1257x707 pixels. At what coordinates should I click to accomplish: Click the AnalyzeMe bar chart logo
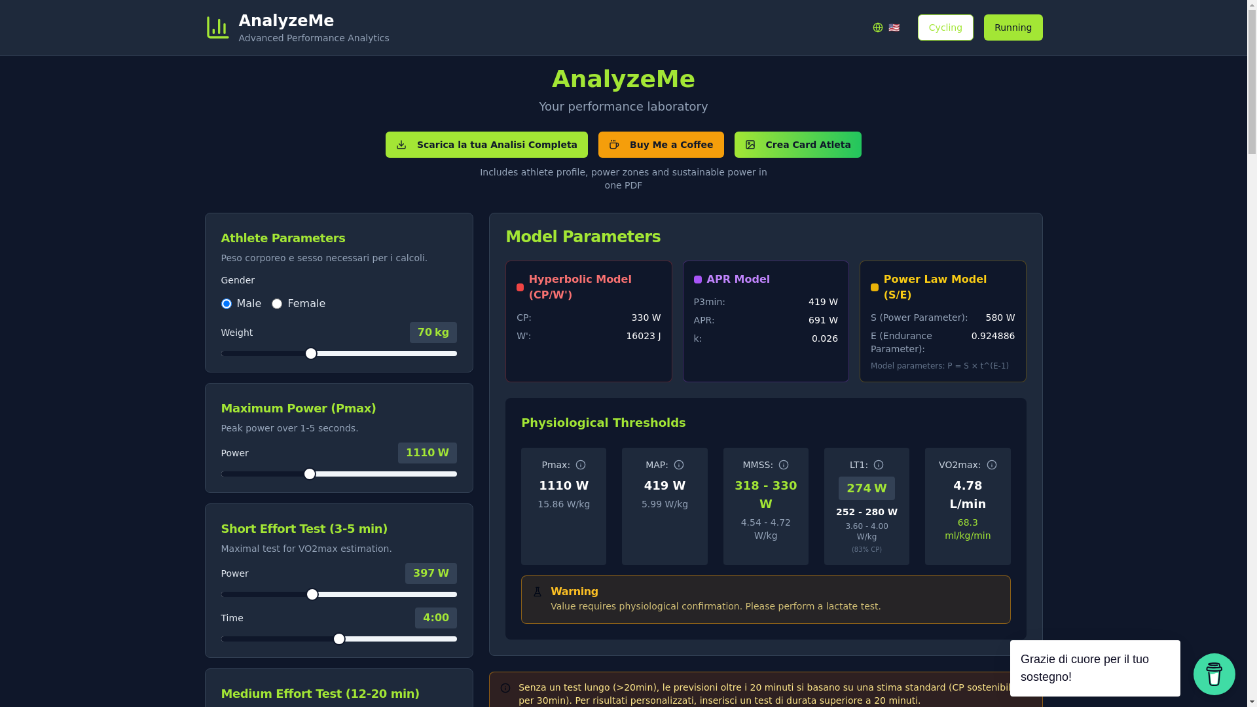217,27
